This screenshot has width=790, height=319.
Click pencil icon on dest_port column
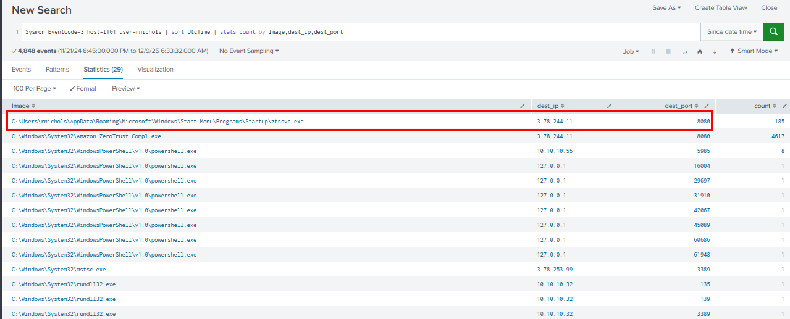707,106
